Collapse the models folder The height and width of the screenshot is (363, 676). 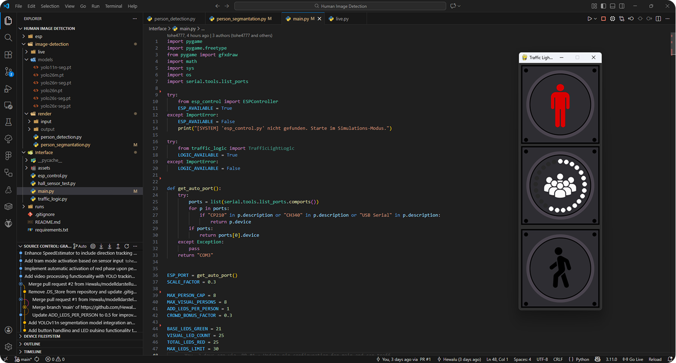point(79,59)
